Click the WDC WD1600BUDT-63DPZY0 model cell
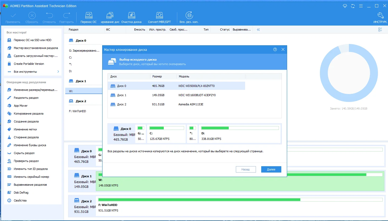This screenshot has width=388, height=221. (197, 95)
